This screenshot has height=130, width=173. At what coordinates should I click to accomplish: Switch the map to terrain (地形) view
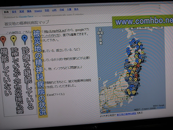pyautogui.click(x=151, y=27)
